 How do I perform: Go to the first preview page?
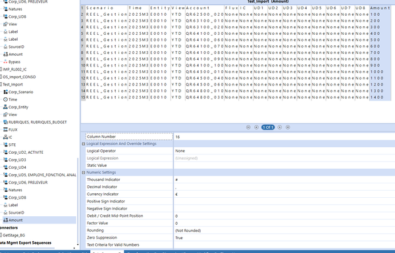(248, 127)
